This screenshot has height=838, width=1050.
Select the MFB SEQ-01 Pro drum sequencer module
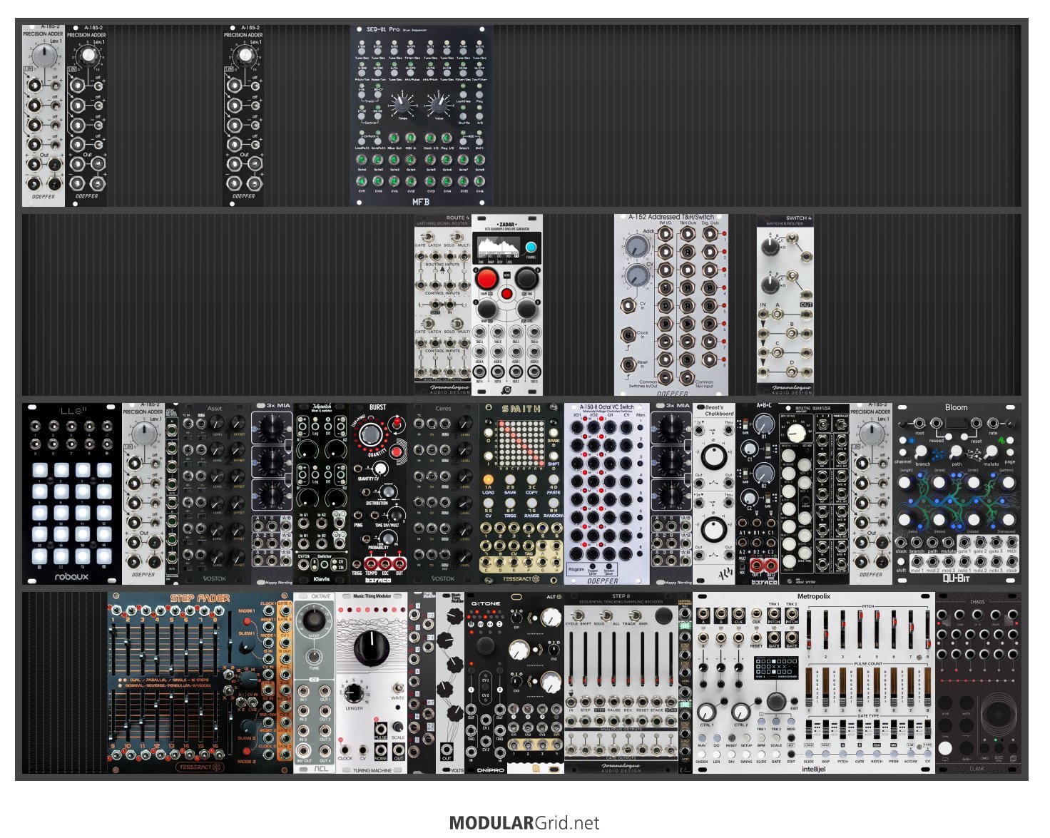[x=421, y=116]
